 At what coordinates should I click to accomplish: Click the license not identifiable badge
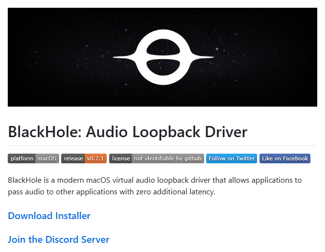click(x=157, y=158)
